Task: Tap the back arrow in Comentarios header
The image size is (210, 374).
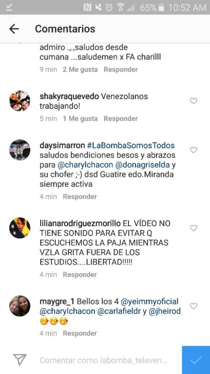Action: click(x=14, y=29)
